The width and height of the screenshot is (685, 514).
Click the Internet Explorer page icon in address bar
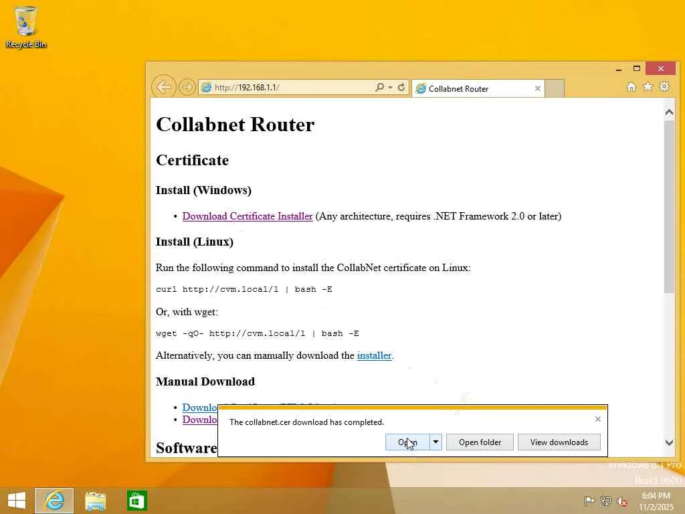coord(206,88)
